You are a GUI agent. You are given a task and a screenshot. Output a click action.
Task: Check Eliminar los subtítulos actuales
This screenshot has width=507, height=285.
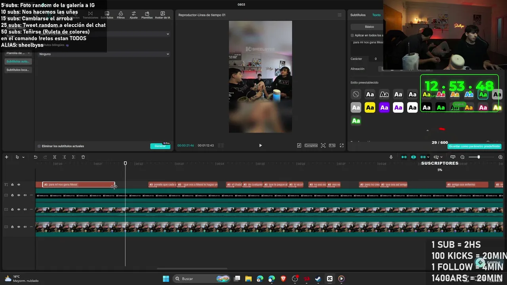coord(39,146)
